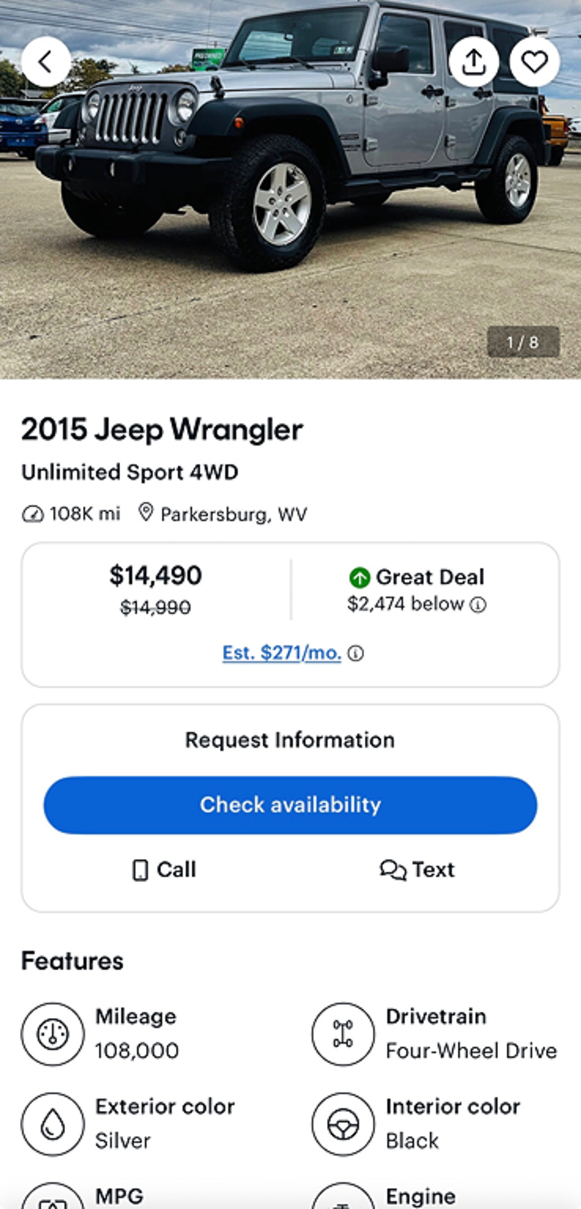Tap the 1 / 8 photo counter
Screen dimensions: 581x1209
coord(523,342)
